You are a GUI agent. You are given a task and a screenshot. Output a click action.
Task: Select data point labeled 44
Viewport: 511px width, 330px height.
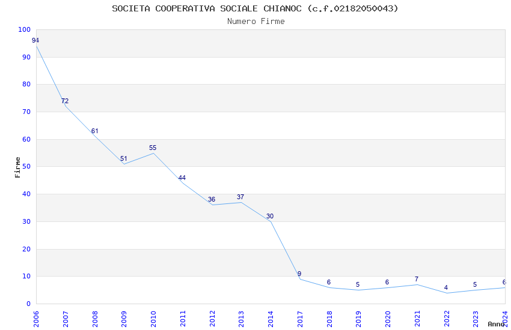click(x=182, y=178)
